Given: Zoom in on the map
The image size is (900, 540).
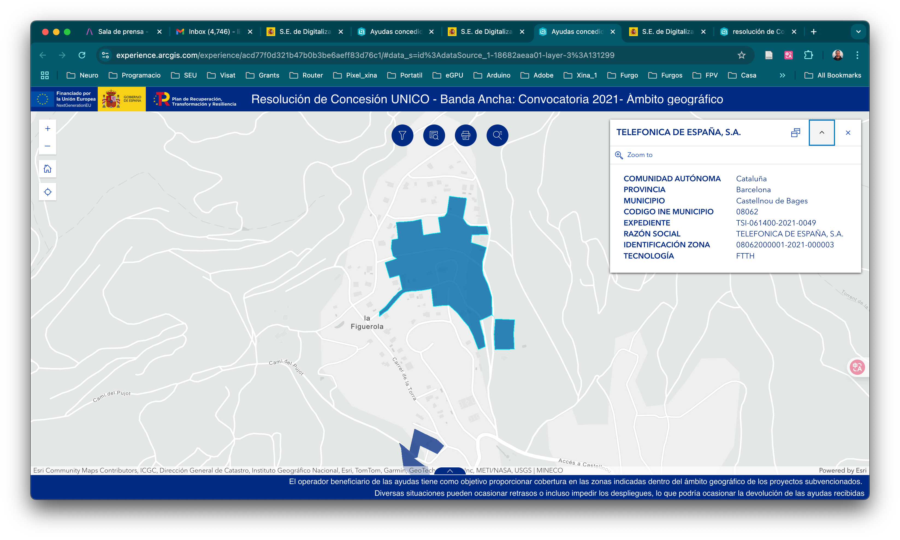Looking at the screenshot, I should [48, 129].
